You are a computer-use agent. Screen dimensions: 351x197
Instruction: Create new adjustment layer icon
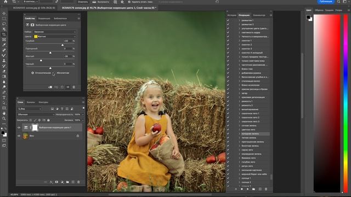[62, 182]
